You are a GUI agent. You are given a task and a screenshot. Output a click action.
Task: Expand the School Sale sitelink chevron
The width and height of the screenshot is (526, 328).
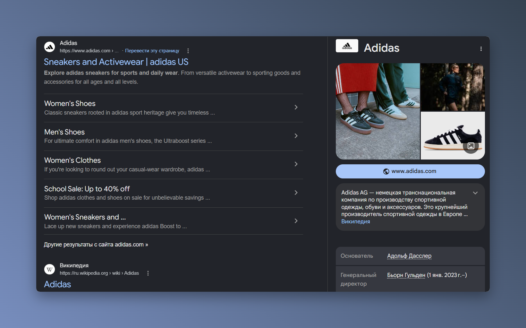(296, 193)
